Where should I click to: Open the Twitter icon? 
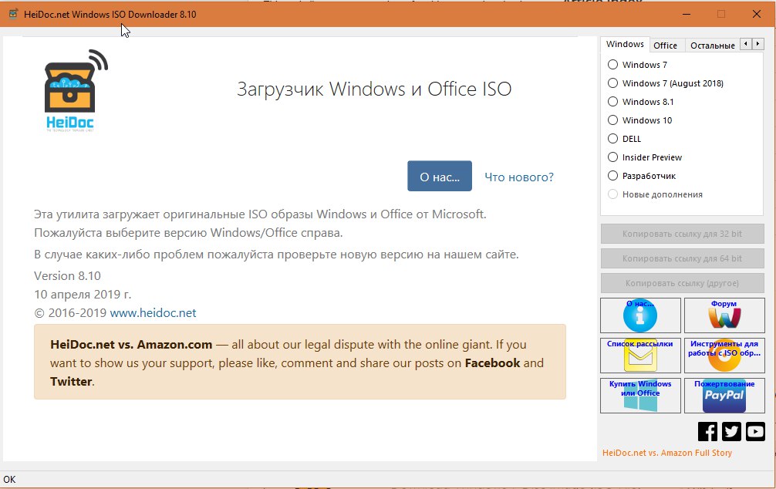[x=731, y=432]
